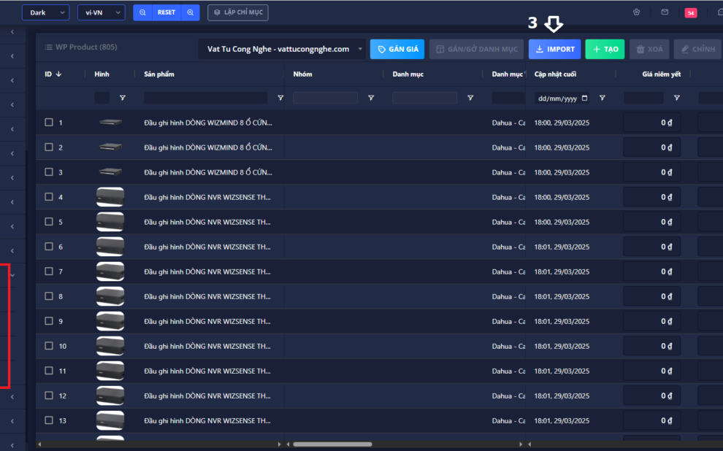Open the Dark theme dropdown
Image resolution: width=723 pixels, height=451 pixels.
click(x=45, y=12)
